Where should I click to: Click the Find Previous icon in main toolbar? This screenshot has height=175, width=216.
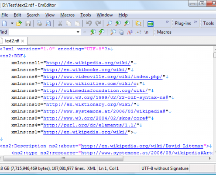pyautogui.click(x=118, y=23)
